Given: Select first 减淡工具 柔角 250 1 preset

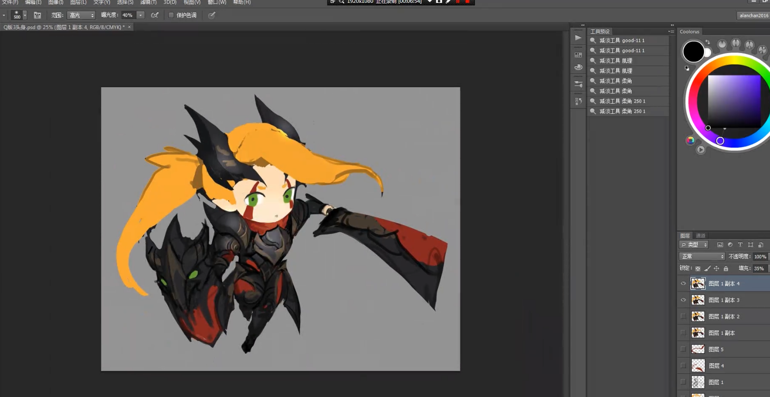Looking at the screenshot, I should pos(628,101).
